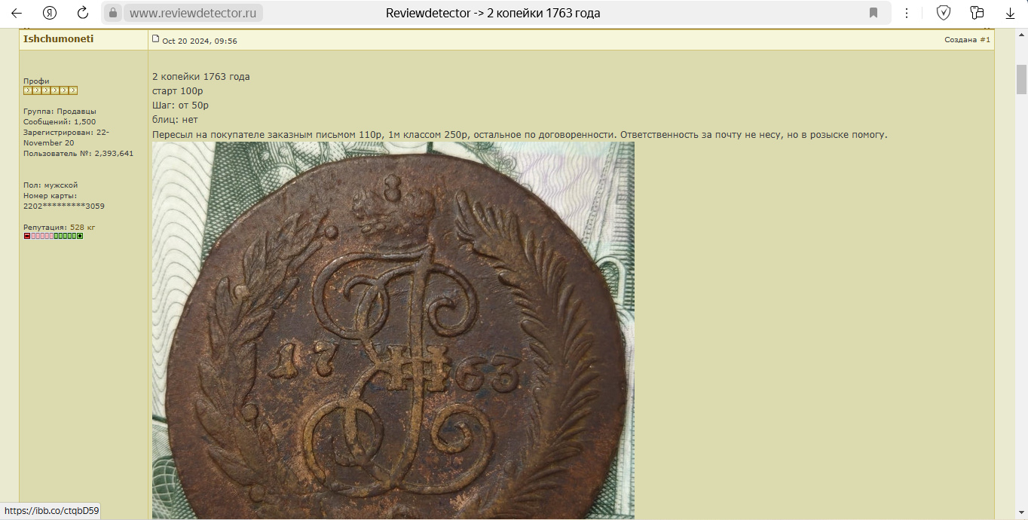Click the text 'Шаг: от 50р'
The width and height of the screenshot is (1028, 520).
[x=181, y=106]
